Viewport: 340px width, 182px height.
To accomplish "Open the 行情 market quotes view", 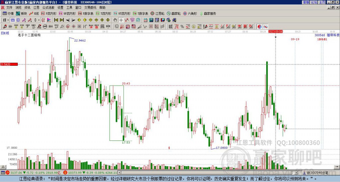I will tap(8, 14).
